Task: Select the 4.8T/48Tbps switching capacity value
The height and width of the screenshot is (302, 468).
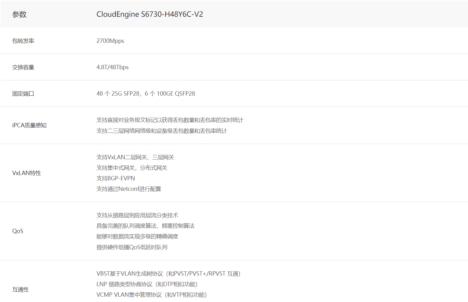Action: (112, 67)
